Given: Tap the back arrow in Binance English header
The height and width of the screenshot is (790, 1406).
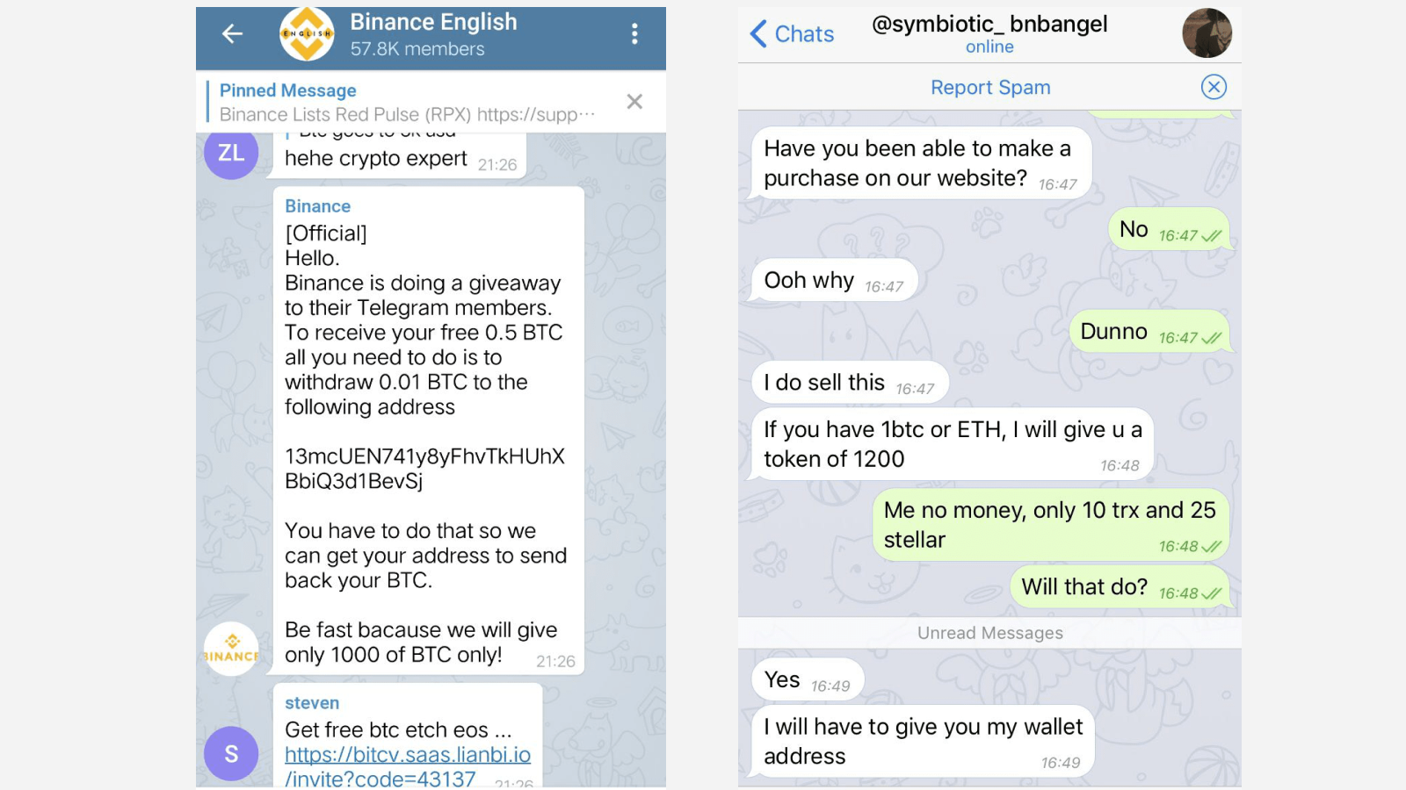Looking at the screenshot, I should pos(232,34).
